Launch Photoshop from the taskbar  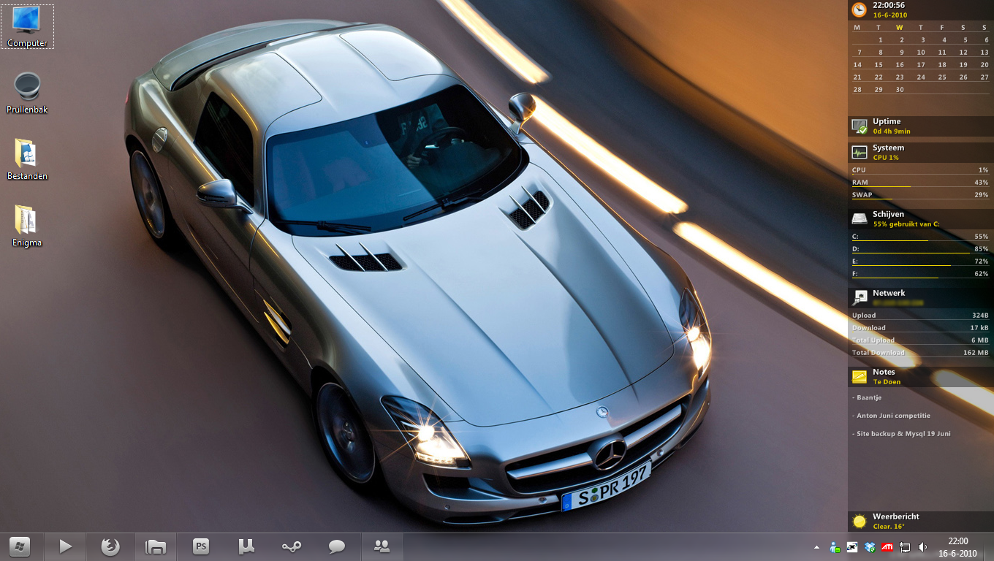pos(201,546)
